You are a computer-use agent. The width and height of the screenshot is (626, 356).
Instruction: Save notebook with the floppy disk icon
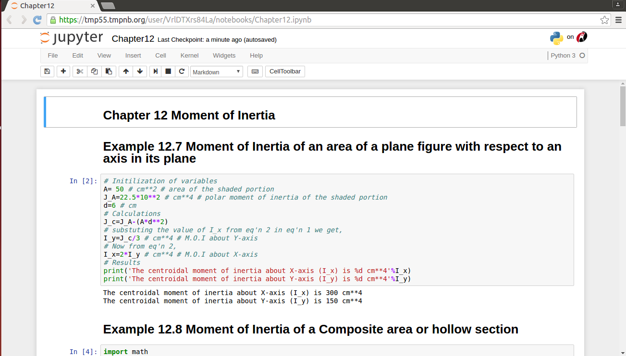pyautogui.click(x=47, y=71)
